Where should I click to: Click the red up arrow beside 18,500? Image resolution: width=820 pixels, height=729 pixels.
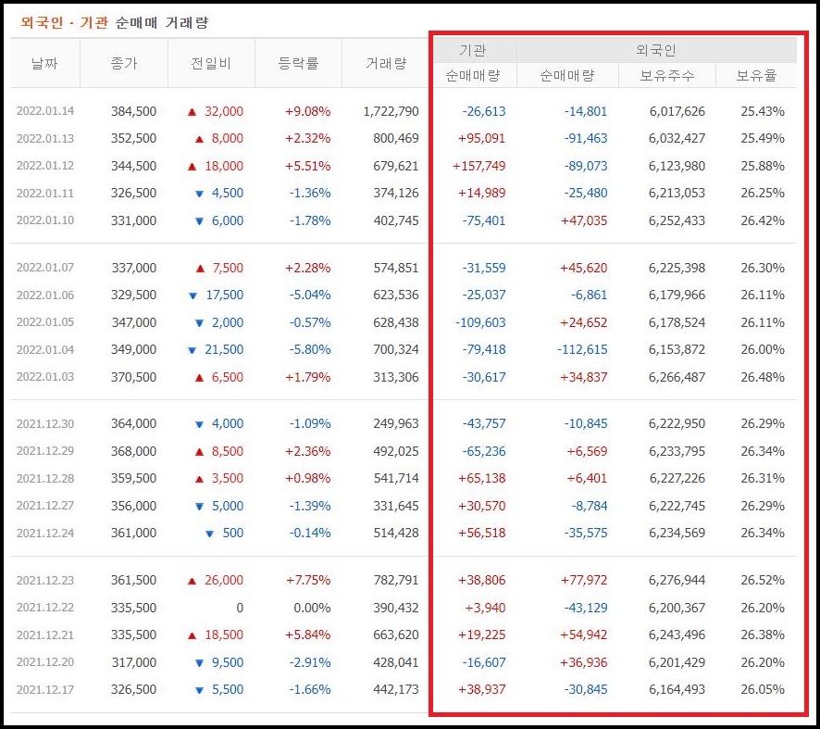click(192, 635)
